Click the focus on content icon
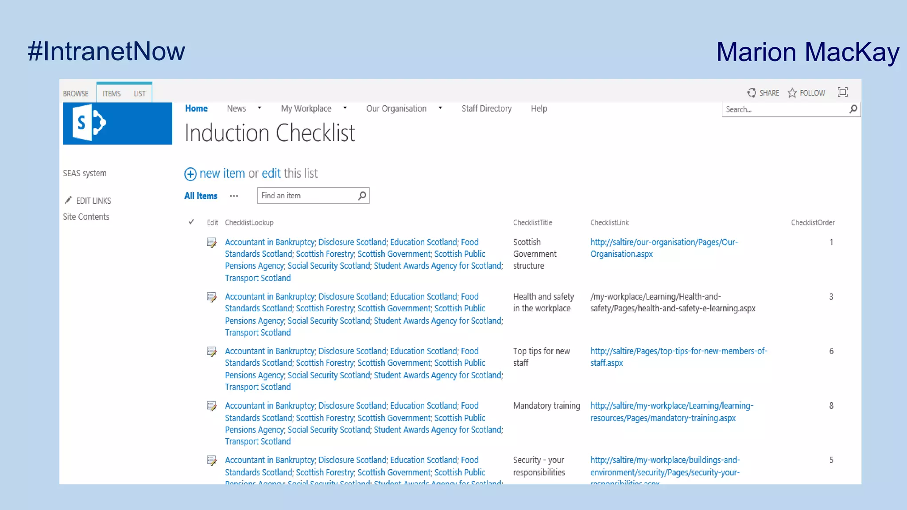 [842, 92]
